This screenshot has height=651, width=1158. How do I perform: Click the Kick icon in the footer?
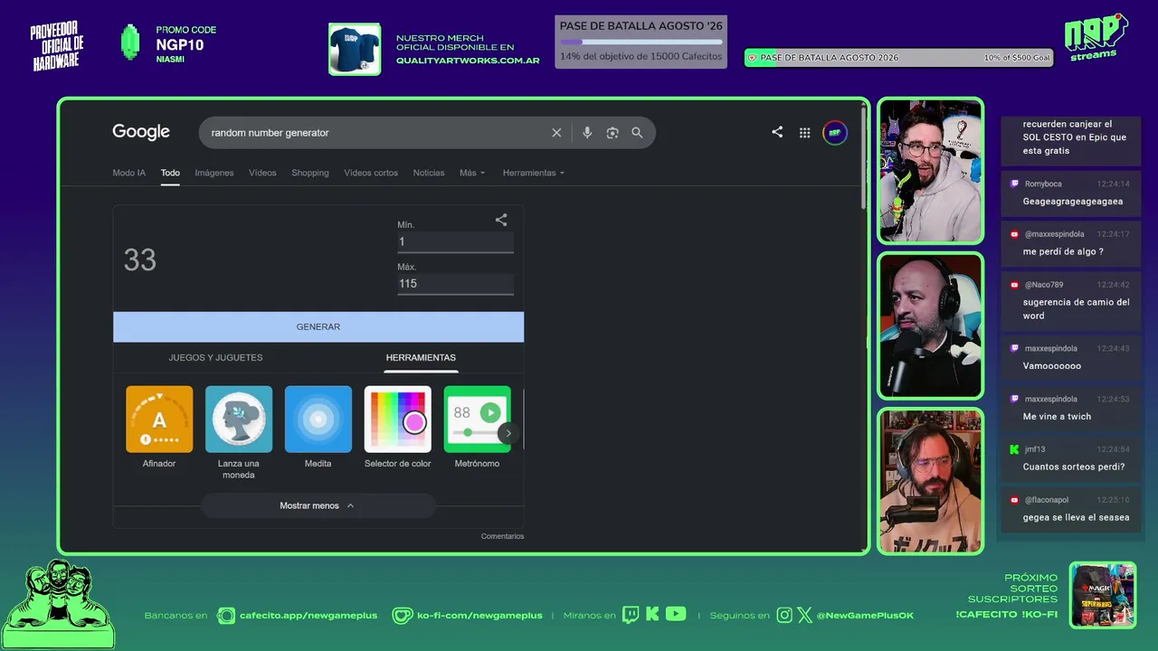point(652,614)
